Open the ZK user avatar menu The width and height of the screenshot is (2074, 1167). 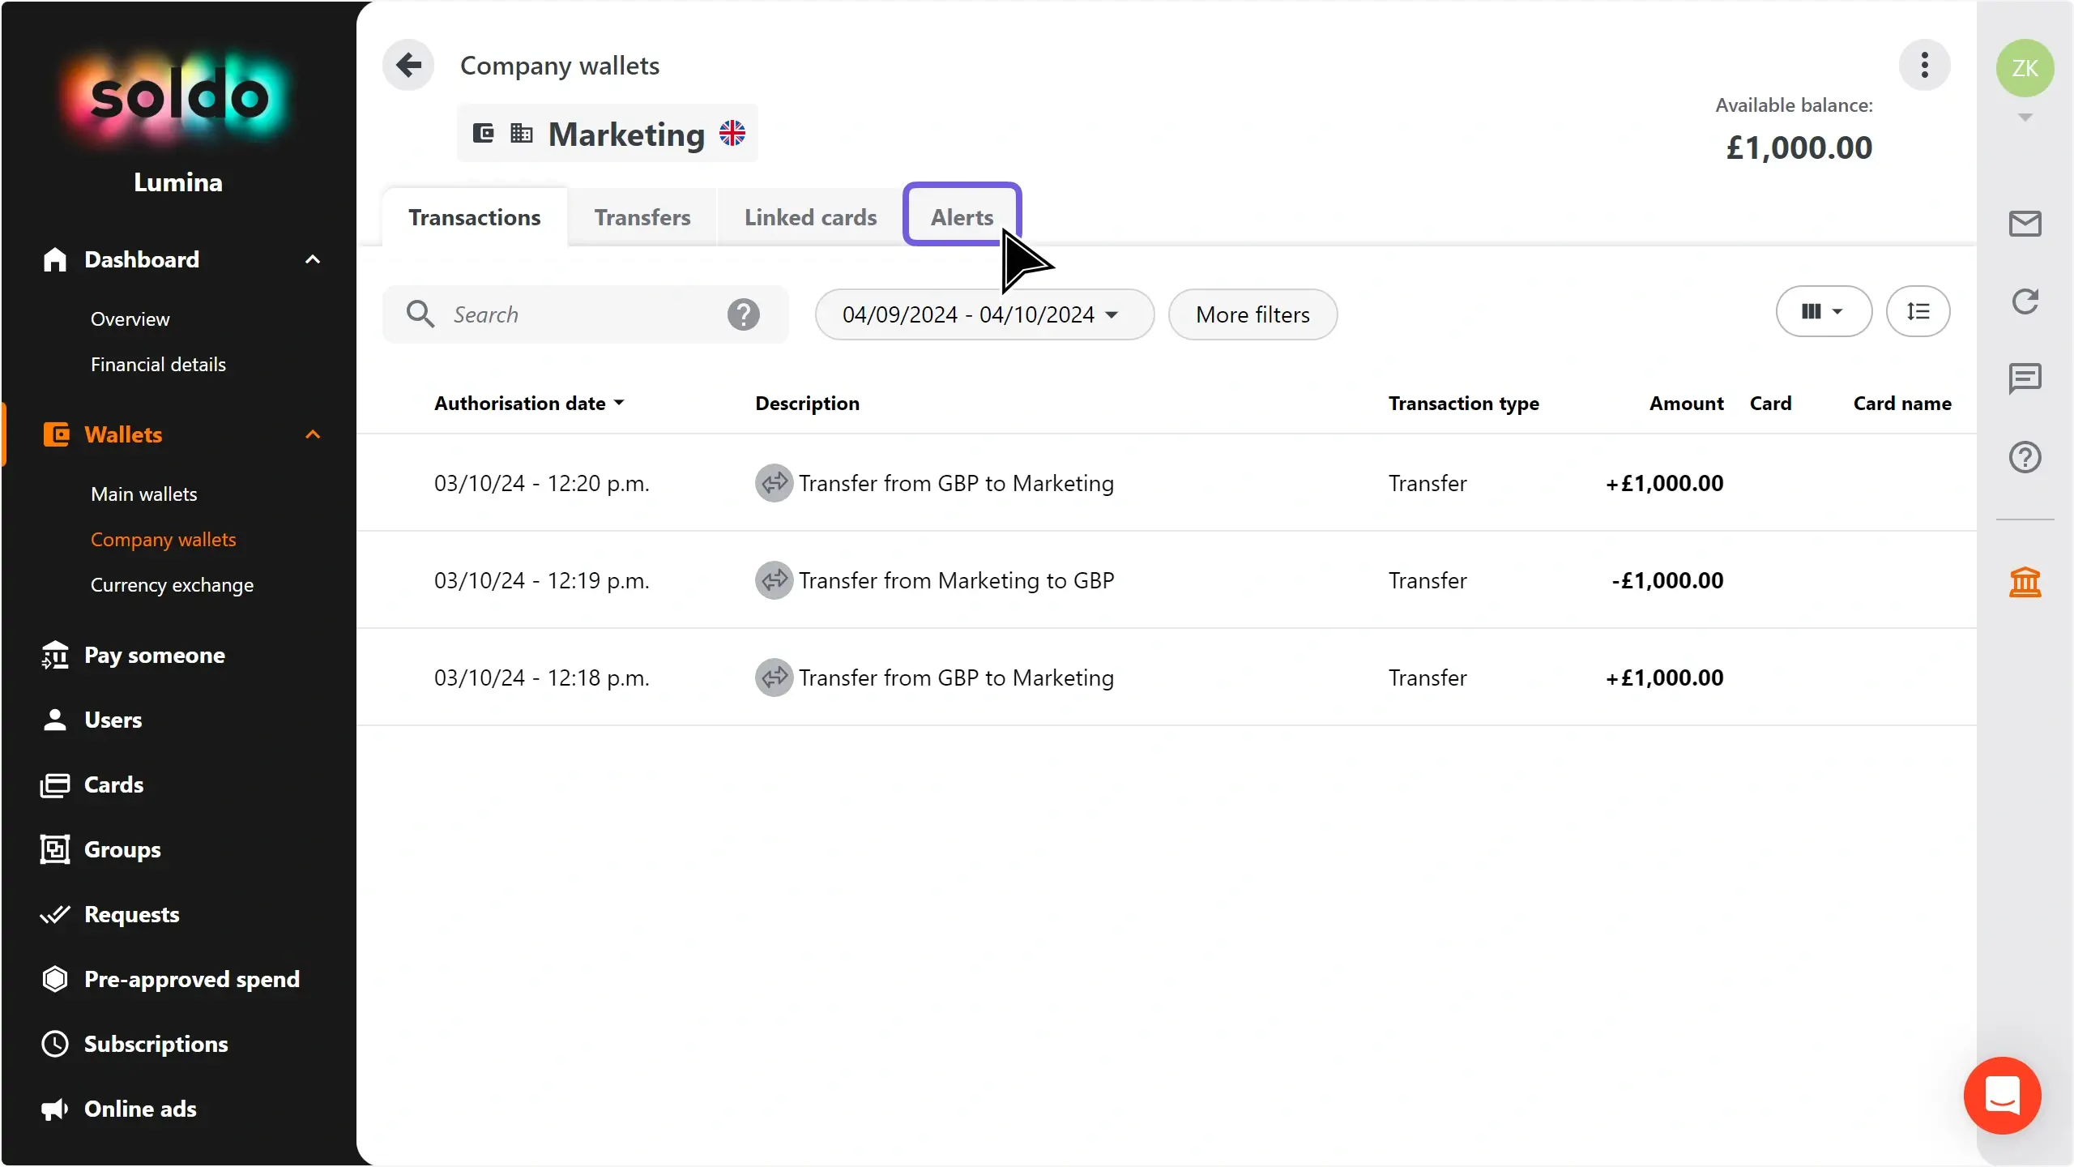2025,68
